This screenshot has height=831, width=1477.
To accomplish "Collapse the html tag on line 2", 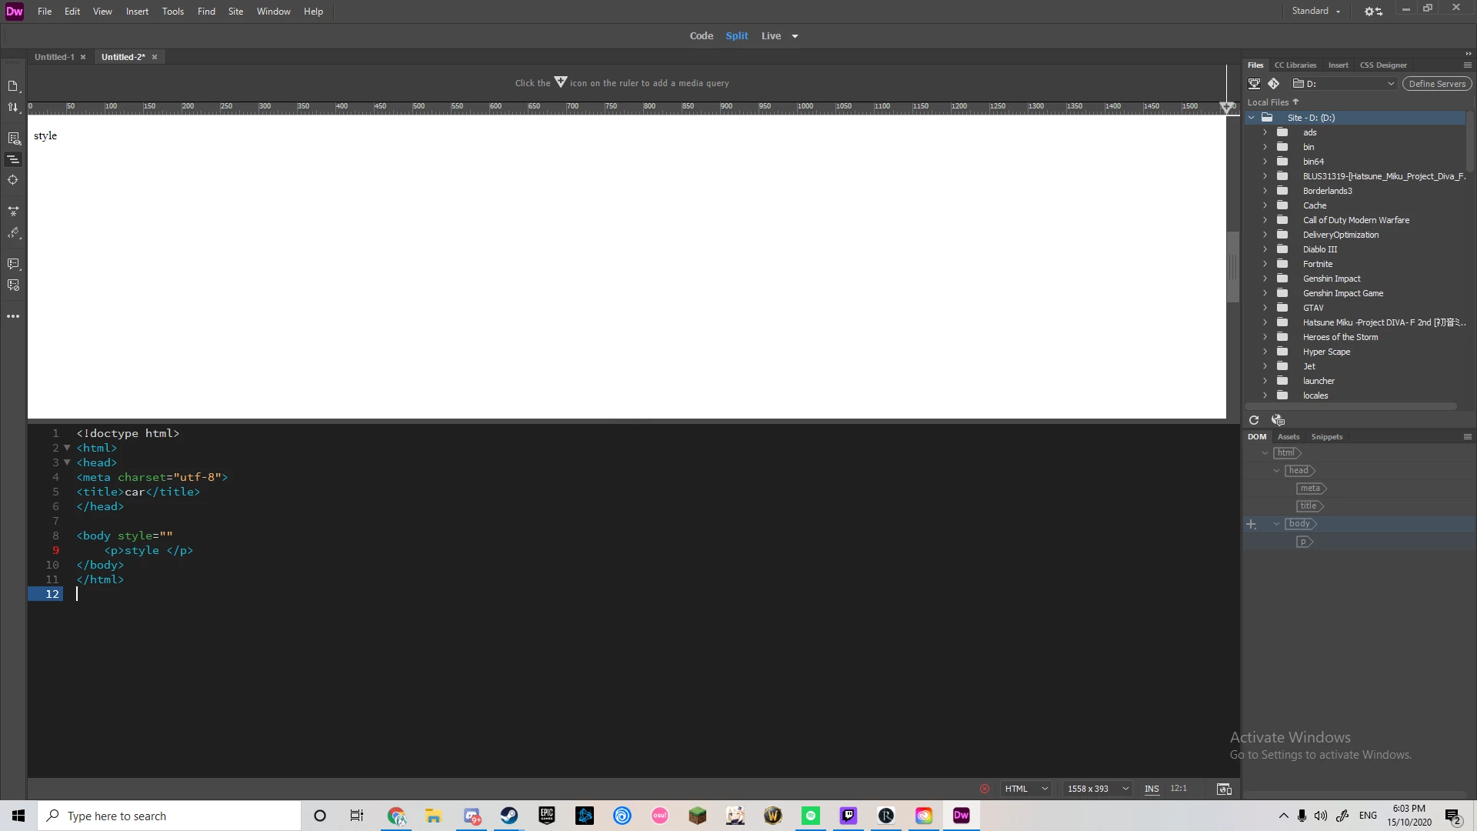I will tap(67, 448).
